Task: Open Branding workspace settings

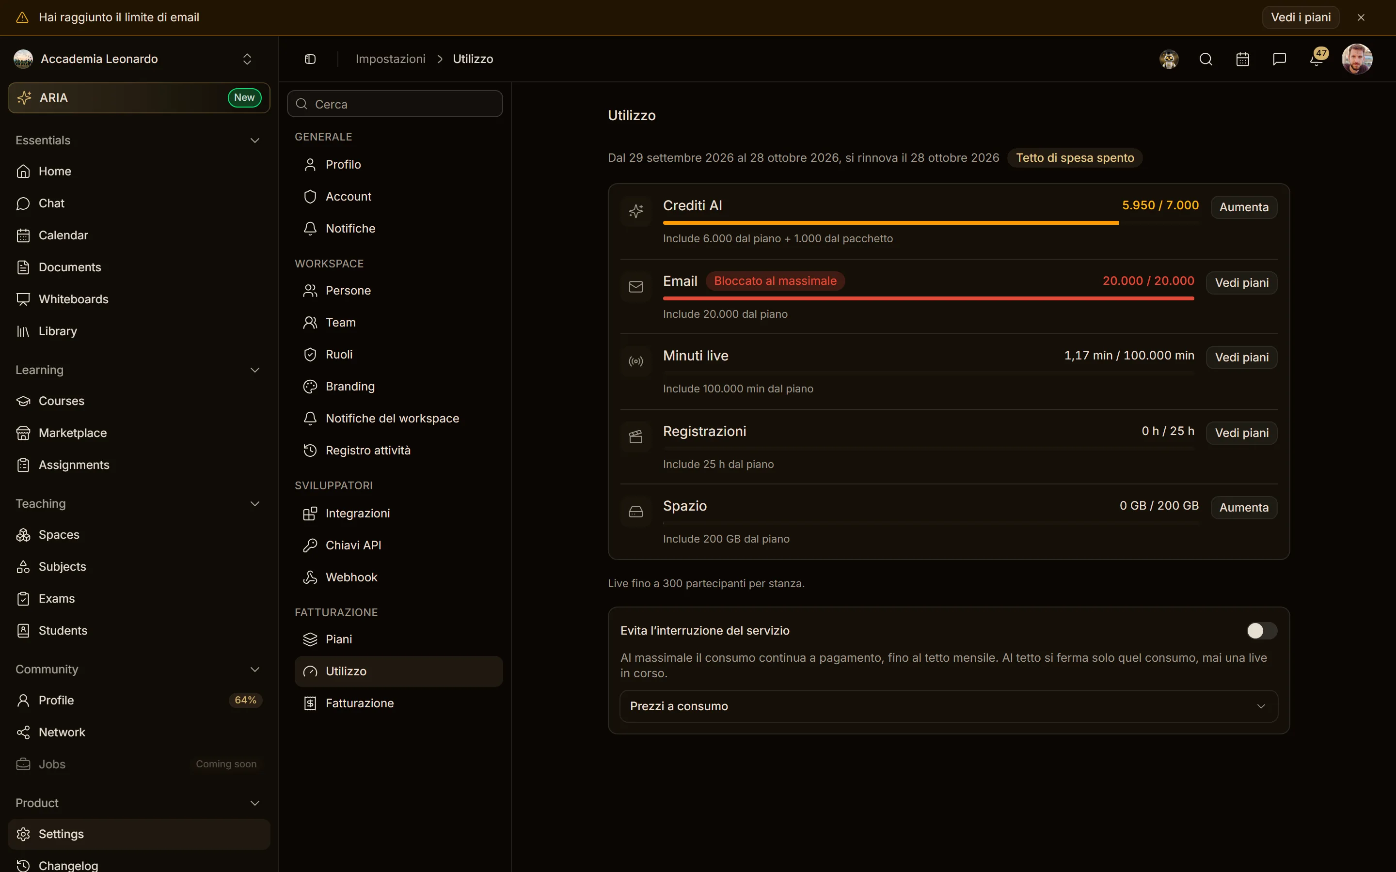Action: point(398,387)
